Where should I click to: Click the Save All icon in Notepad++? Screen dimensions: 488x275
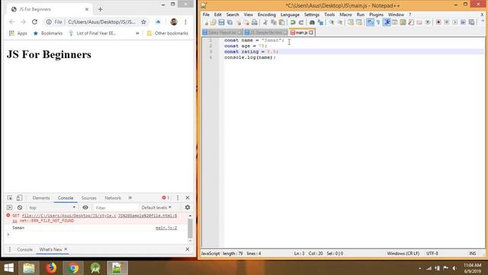click(230, 22)
